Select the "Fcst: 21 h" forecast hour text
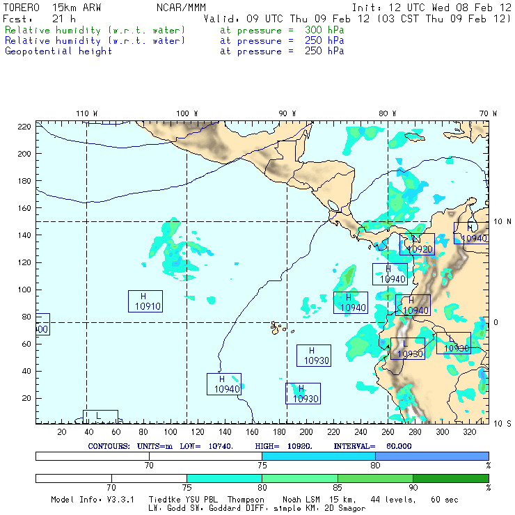The height and width of the screenshot is (515, 515). coord(40,19)
